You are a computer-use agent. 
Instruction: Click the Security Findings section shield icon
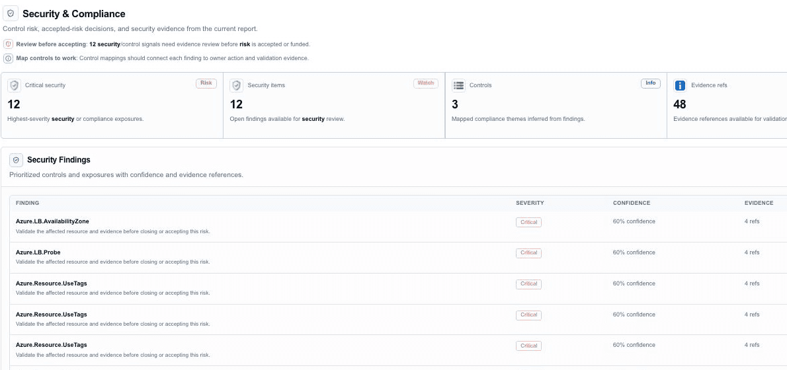(x=16, y=160)
